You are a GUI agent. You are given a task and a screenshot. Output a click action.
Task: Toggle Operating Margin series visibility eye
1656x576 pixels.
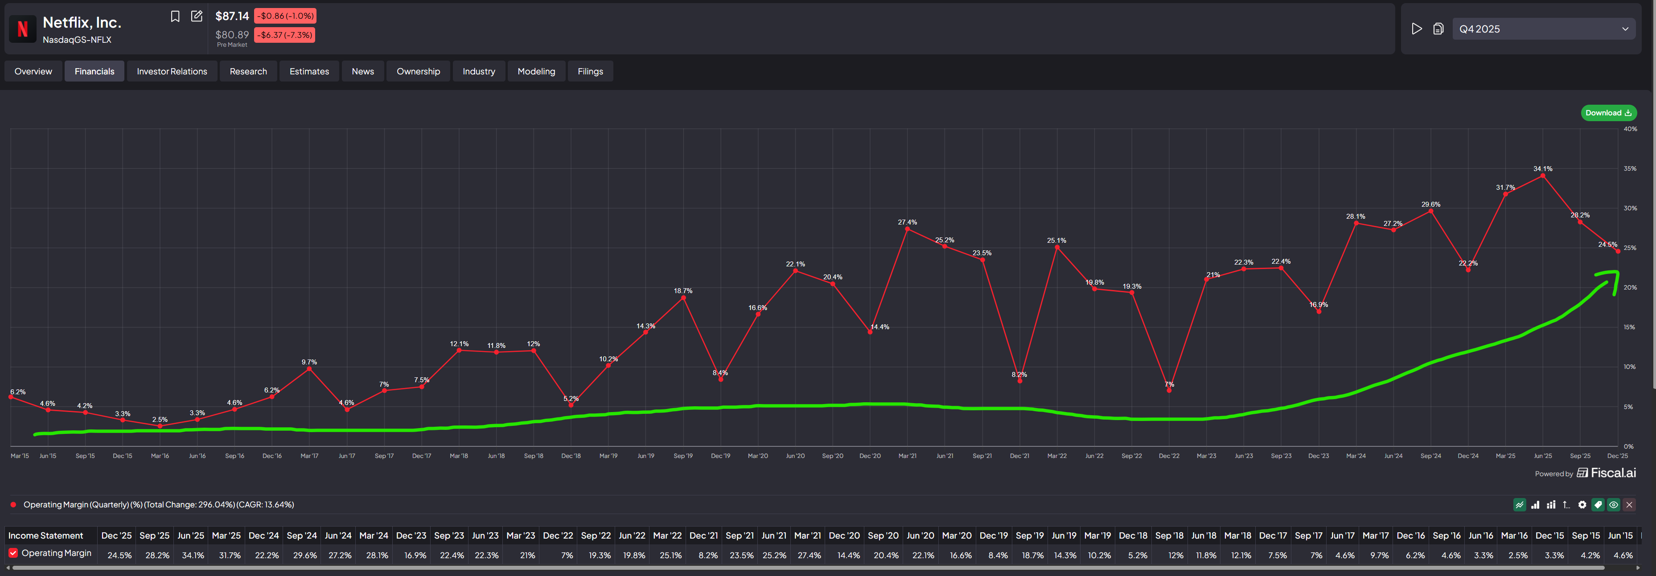point(1614,505)
